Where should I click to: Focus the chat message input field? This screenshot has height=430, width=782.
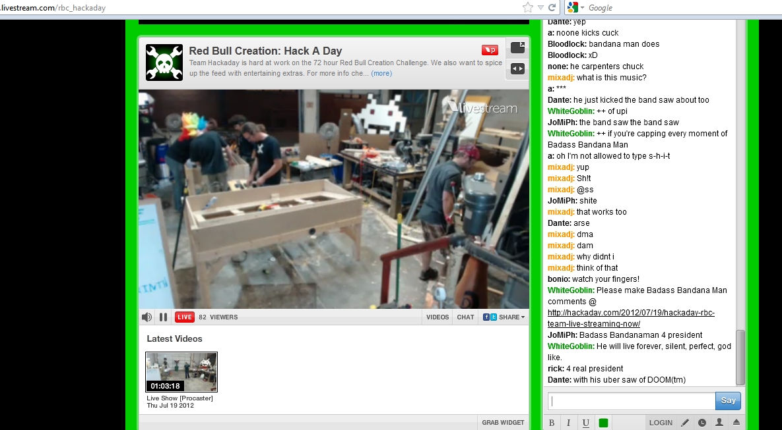[x=632, y=401]
